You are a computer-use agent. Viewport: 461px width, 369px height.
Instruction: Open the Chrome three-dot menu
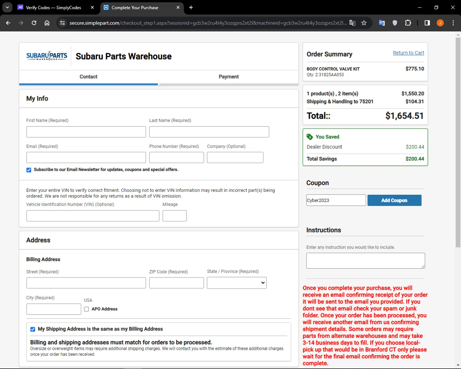453,23
